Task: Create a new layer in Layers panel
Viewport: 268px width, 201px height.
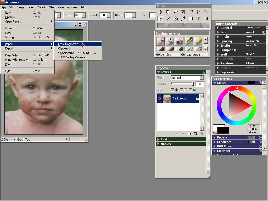Action: pyautogui.click(x=195, y=134)
